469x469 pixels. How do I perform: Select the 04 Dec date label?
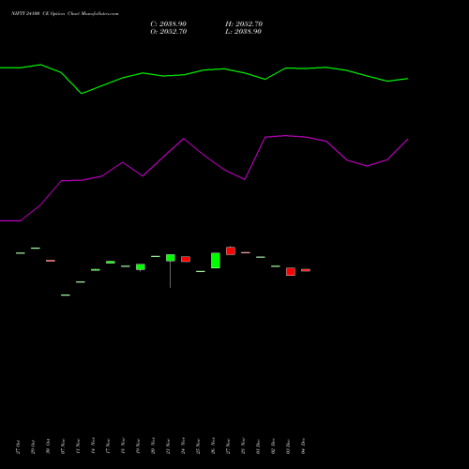click(x=303, y=446)
